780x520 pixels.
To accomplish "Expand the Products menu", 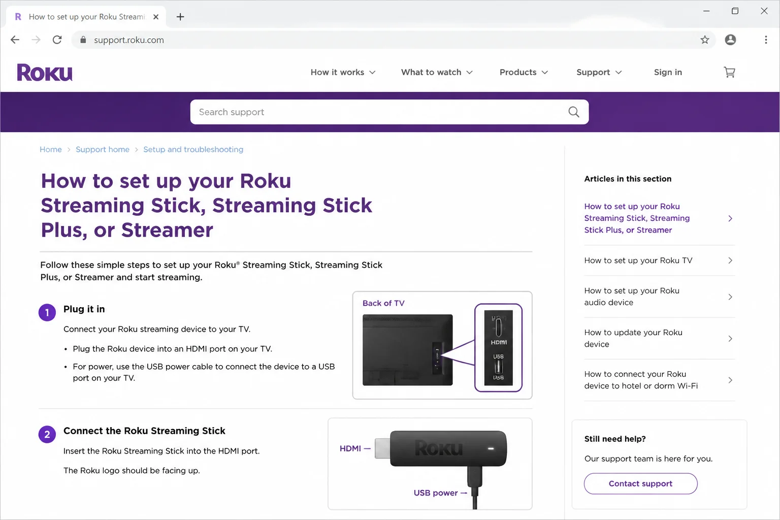I will [524, 72].
